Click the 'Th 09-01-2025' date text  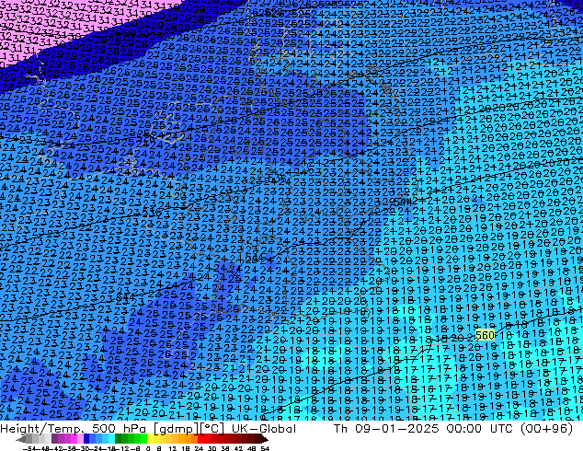point(387,429)
